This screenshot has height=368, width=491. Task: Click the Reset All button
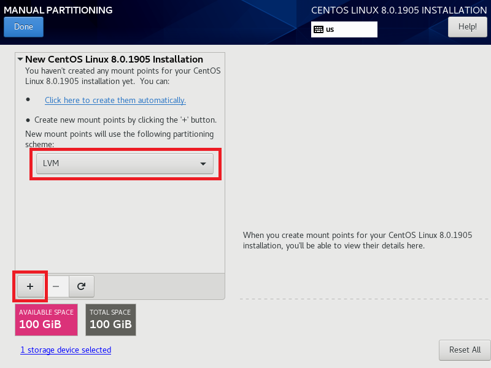click(x=465, y=350)
